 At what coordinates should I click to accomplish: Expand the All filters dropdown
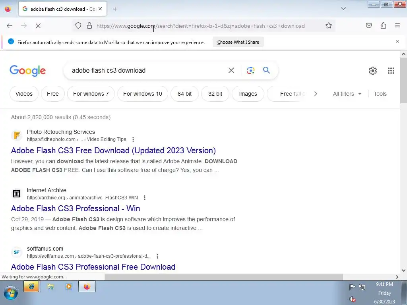point(347,94)
